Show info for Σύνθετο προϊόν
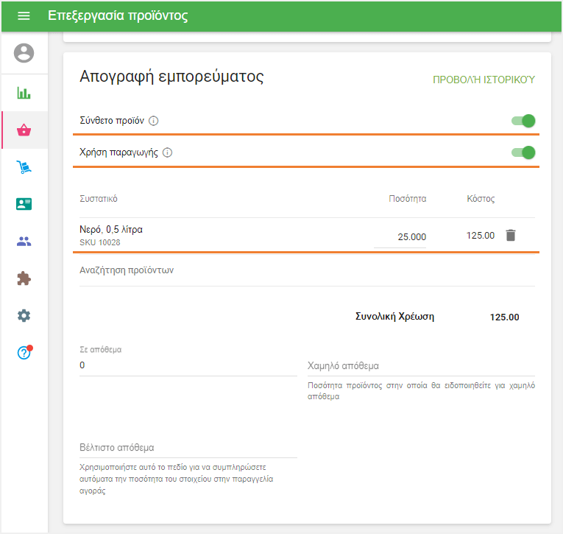Image resolution: width=563 pixels, height=534 pixels. [153, 121]
